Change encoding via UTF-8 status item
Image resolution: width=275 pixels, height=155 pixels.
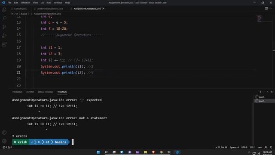tap(244, 147)
